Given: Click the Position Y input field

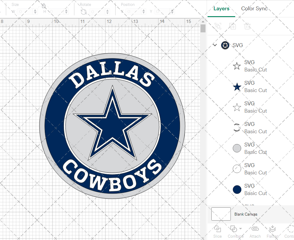Looking at the screenshot, I should [162, 12].
